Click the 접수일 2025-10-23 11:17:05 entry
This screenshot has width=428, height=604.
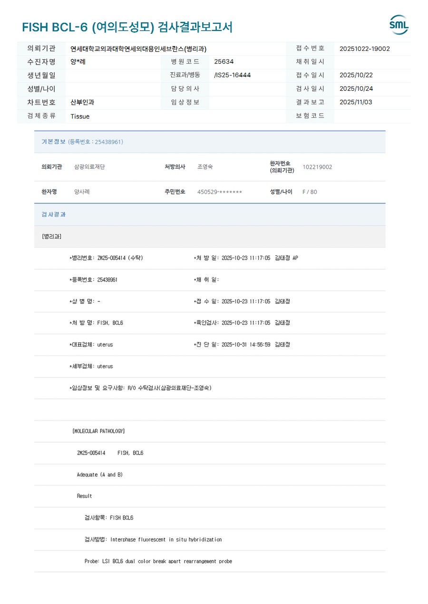242,301
